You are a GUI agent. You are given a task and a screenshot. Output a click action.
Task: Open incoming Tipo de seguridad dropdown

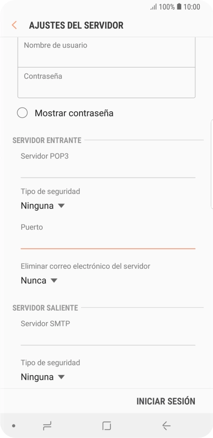click(x=43, y=206)
